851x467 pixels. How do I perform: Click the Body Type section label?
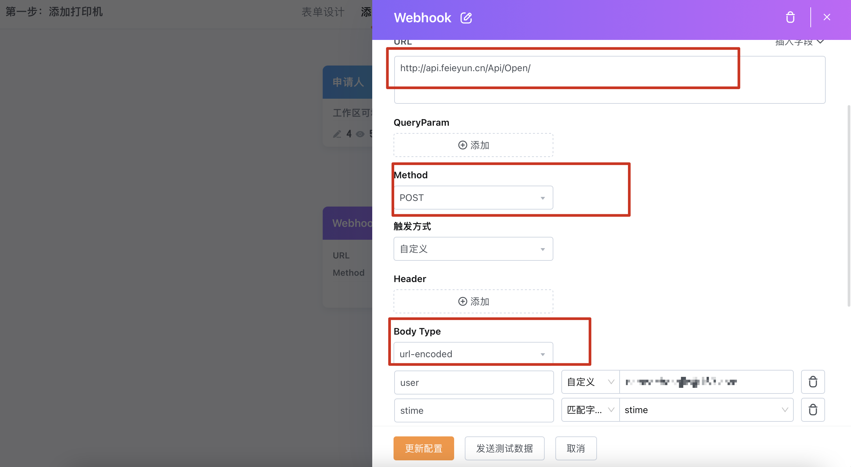tap(417, 331)
